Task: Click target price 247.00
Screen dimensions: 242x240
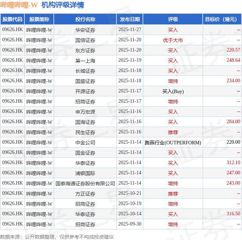Action: (233, 173)
